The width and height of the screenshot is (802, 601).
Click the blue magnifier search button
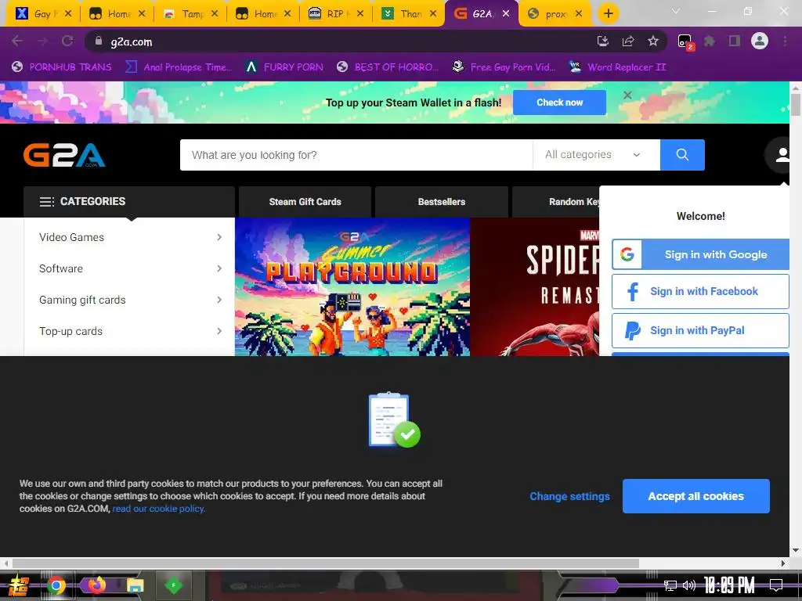pos(682,155)
